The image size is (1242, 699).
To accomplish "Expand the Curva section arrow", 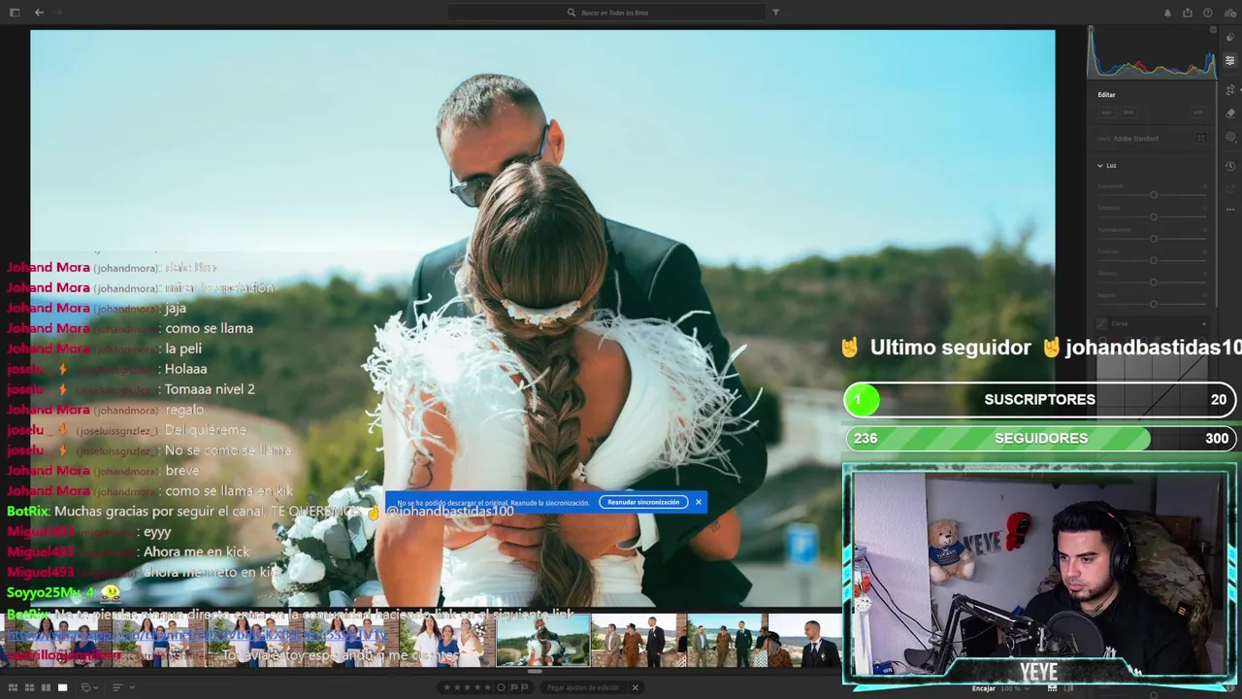I will click(x=1204, y=323).
